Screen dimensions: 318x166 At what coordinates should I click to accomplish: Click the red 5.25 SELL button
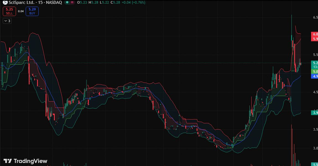(9, 11)
